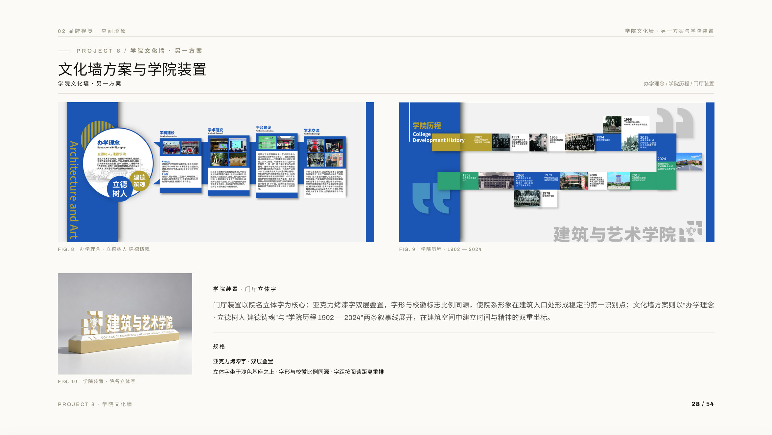Image resolution: width=772 pixels, height=435 pixels.
Task: Open the Fig 10 院名立体字 photo
Action: [x=125, y=324]
